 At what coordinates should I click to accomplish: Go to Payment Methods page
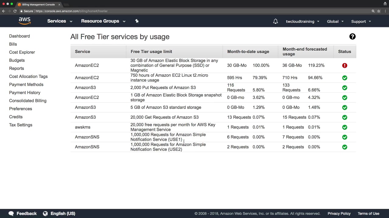point(26,84)
